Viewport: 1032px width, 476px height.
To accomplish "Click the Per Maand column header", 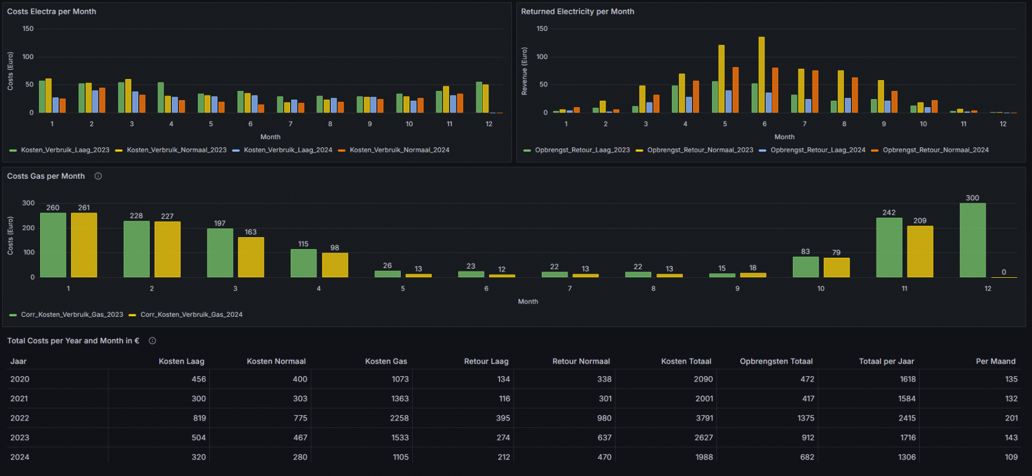I will pos(995,361).
